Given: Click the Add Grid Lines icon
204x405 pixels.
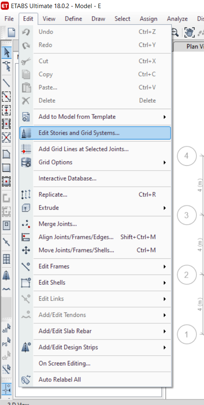Looking at the screenshot, I should coord(27,149).
